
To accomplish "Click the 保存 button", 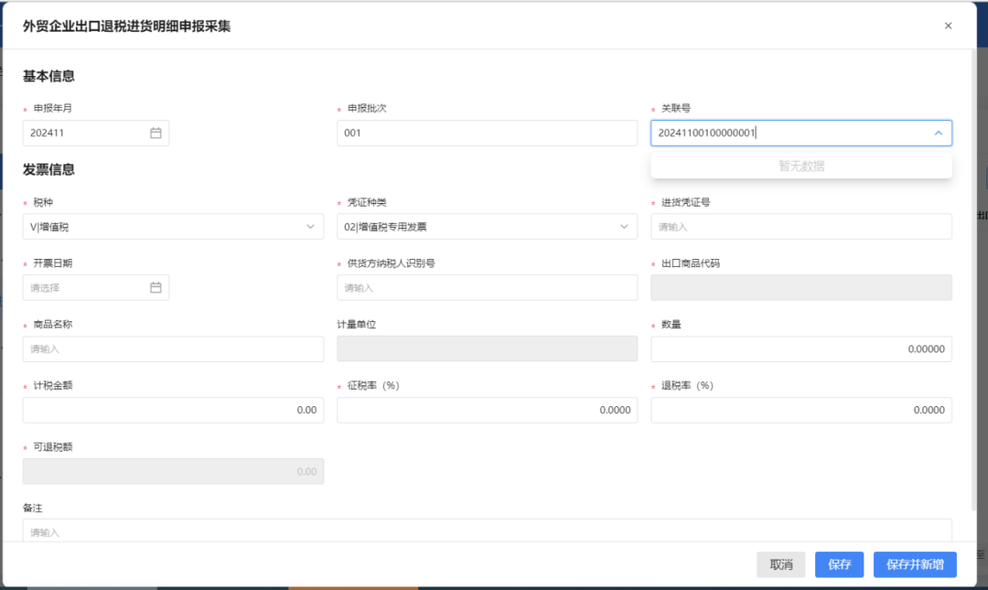I will click(839, 564).
